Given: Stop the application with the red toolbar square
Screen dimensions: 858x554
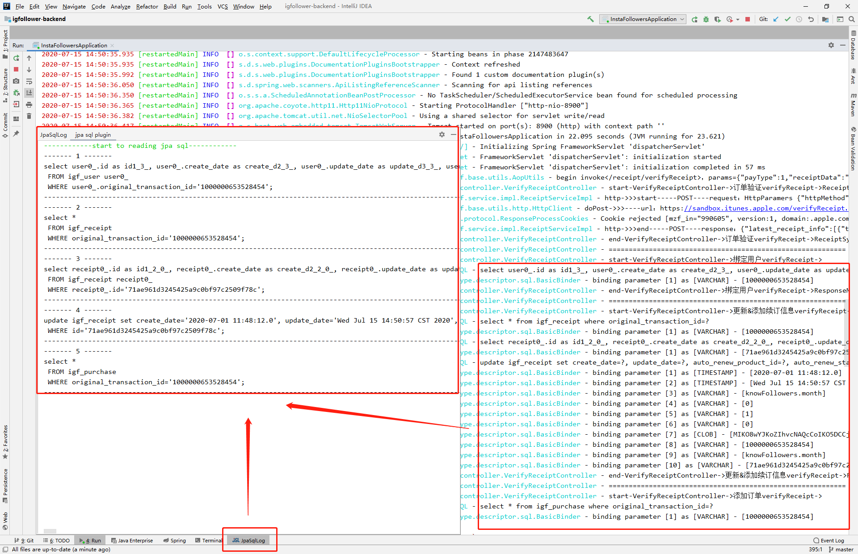Looking at the screenshot, I should (748, 19).
